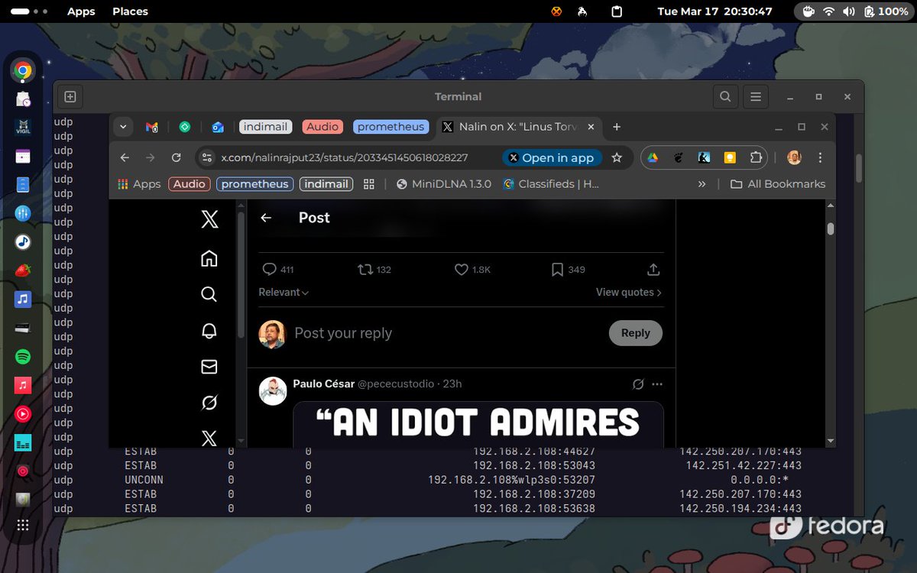Open the Terminal search button
Screen dimensions: 917x573
pyautogui.click(x=725, y=96)
